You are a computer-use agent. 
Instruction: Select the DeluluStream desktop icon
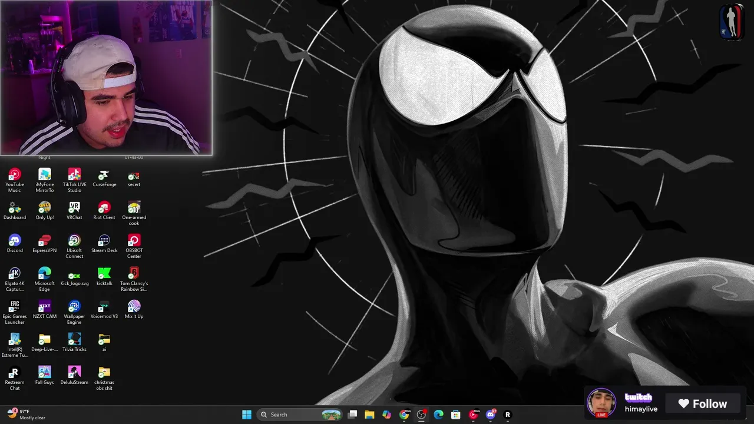[x=74, y=376]
